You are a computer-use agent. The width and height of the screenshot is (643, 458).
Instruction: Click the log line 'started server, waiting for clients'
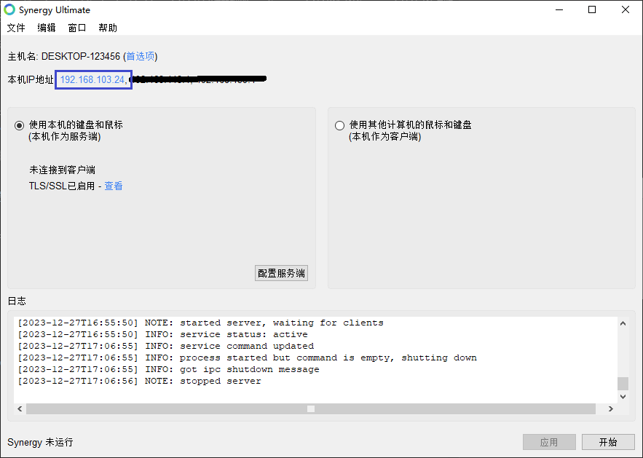200,323
